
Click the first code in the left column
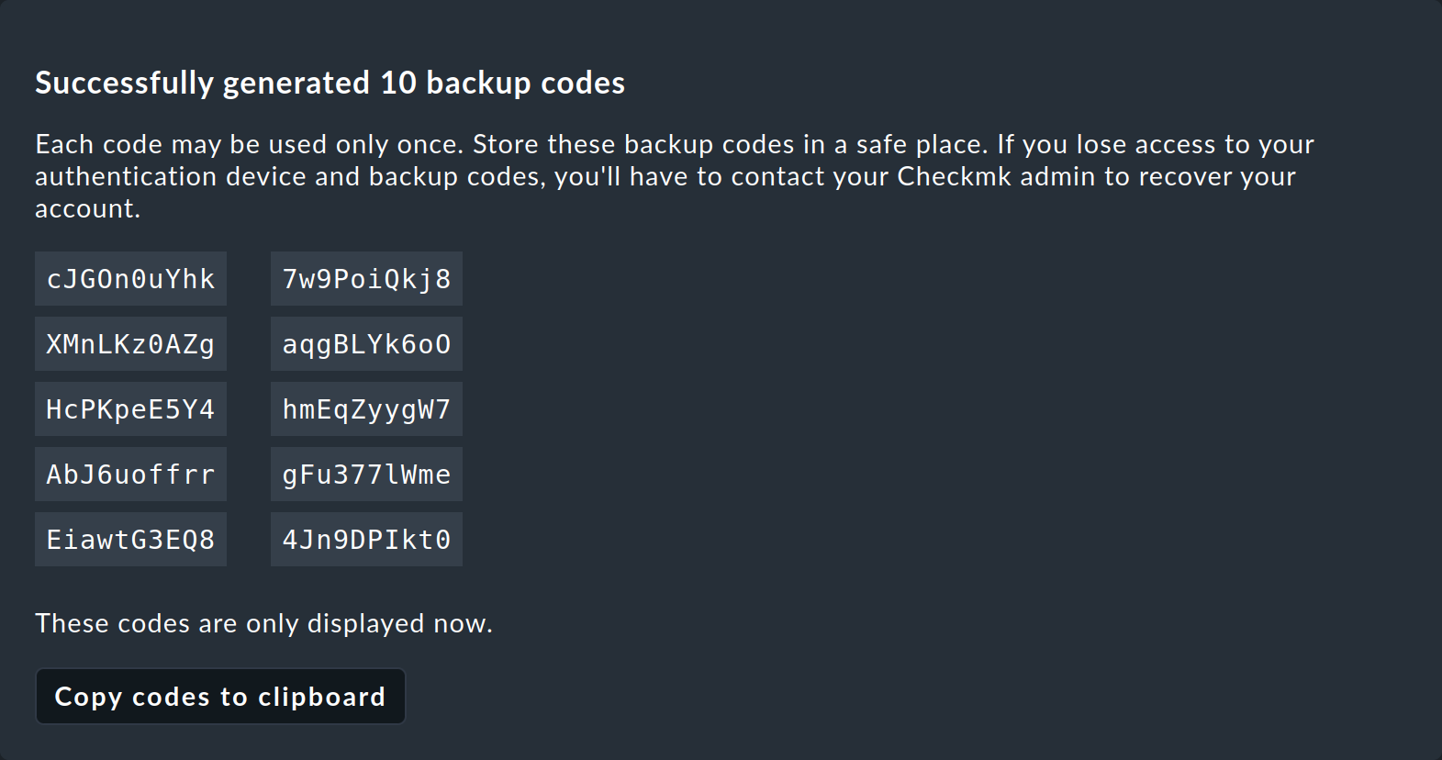pos(129,278)
